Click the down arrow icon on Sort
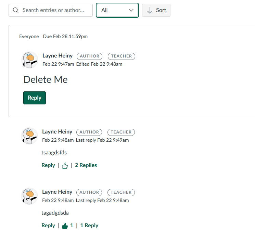Viewport: 255px width, 242px height. tap(150, 10)
